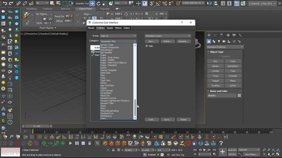Open the Create Selection Set dropdown
This screenshot has width=282, height=158.
(x=193, y=3)
